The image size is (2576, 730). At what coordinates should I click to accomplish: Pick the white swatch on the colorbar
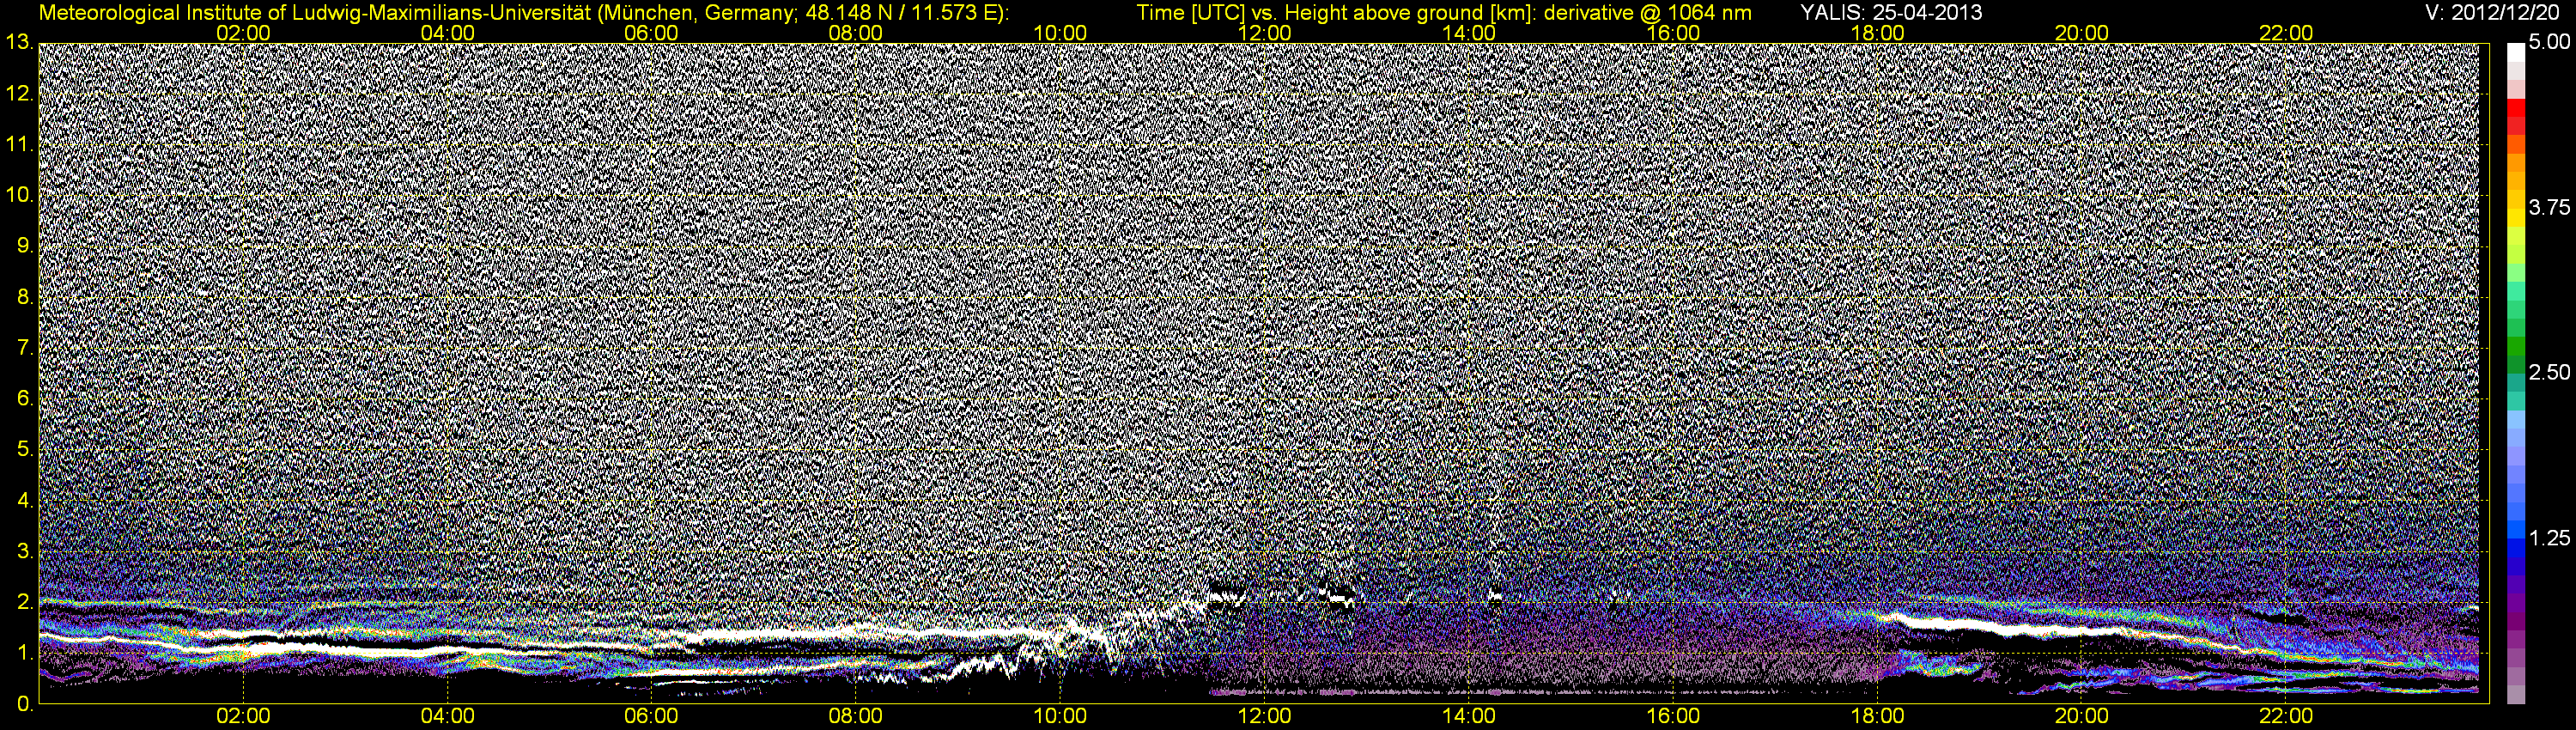[2515, 52]
